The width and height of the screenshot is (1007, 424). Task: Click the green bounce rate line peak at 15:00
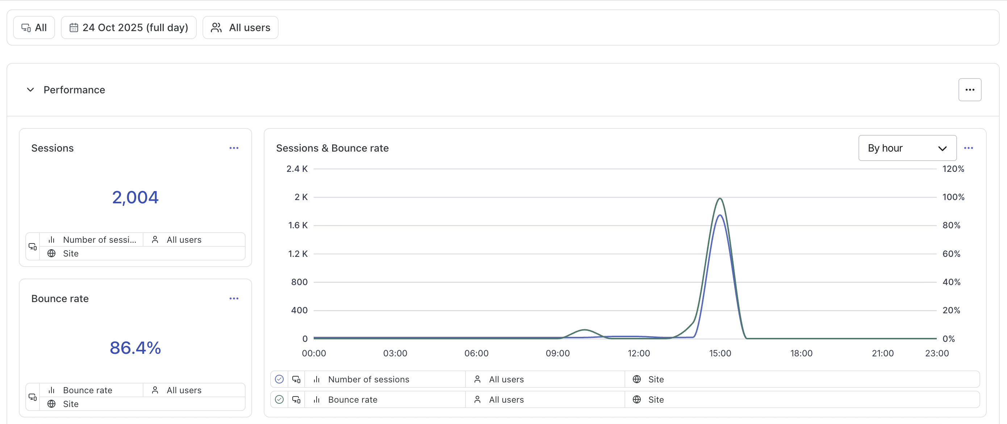click(x=720, y=199)
